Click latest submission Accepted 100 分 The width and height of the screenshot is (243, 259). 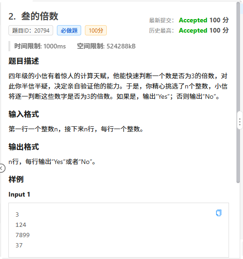(x=204, y=20)
